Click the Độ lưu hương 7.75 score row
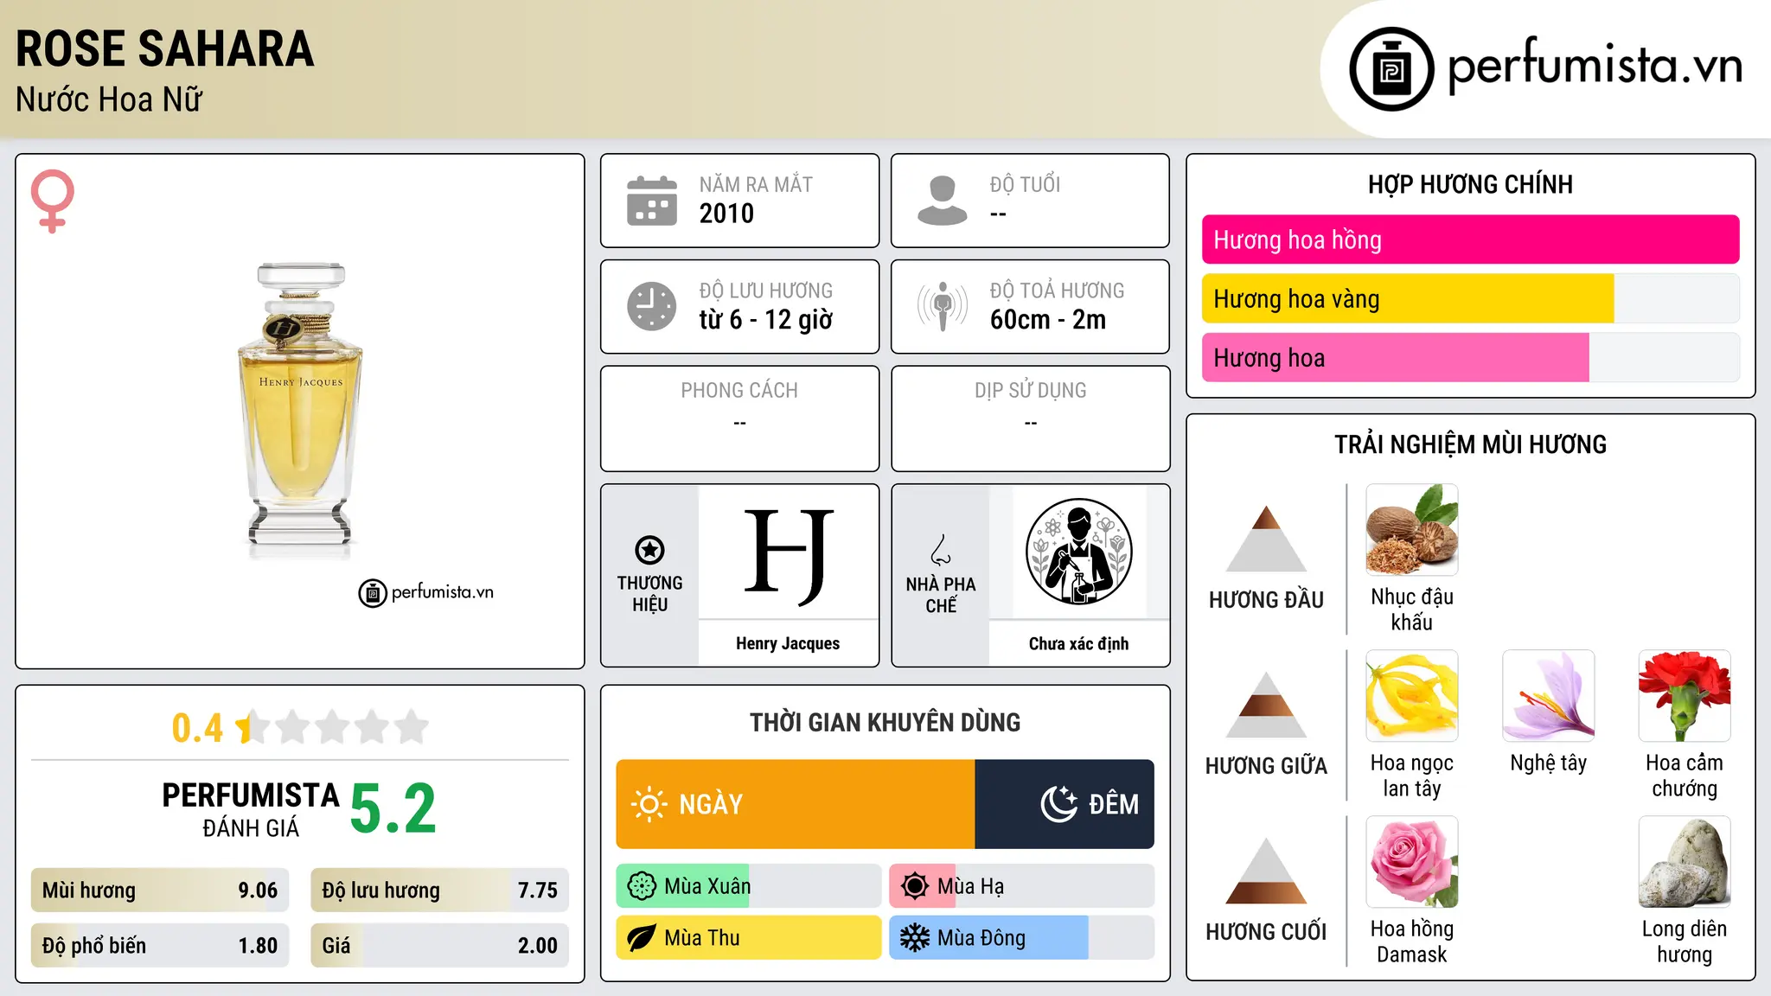Screen dimensions: 1771x996 [440, 891]
